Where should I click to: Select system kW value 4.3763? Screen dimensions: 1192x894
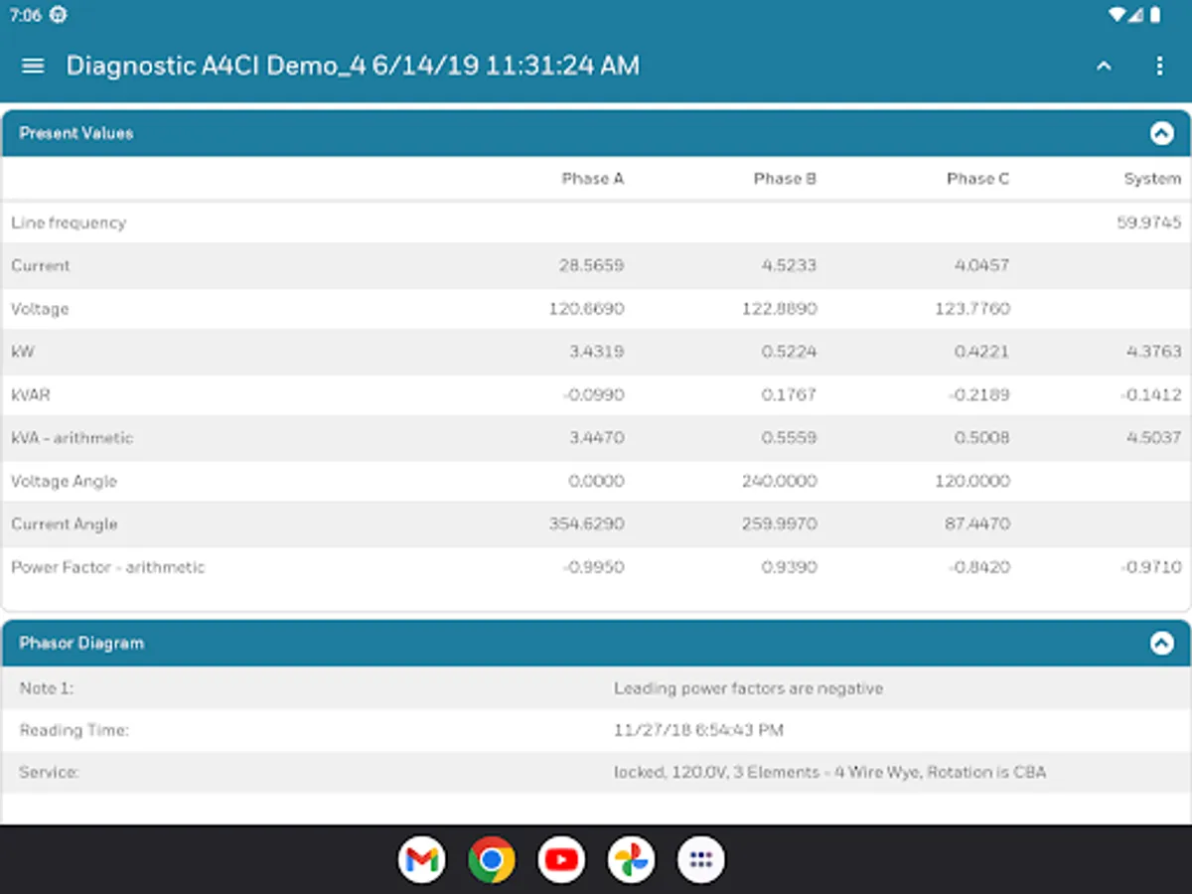[1154, 352]
